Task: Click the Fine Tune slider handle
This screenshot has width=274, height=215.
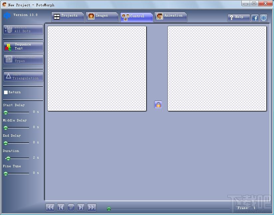Action: [x=6, y=174]
